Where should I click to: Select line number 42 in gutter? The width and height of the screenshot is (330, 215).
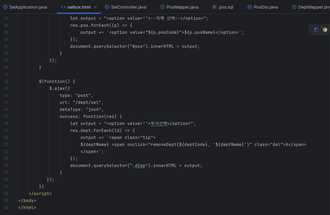point(6,81)
